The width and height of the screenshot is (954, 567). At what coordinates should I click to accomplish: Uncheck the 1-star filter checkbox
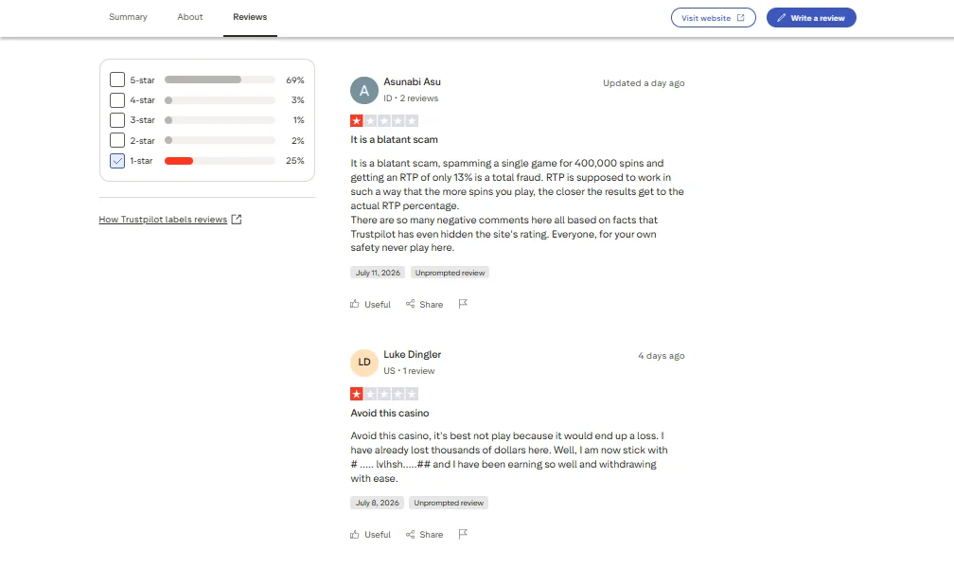(117, 161)
